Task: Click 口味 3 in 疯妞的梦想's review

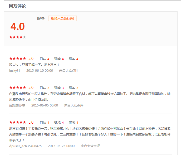Action: point(45,88)
